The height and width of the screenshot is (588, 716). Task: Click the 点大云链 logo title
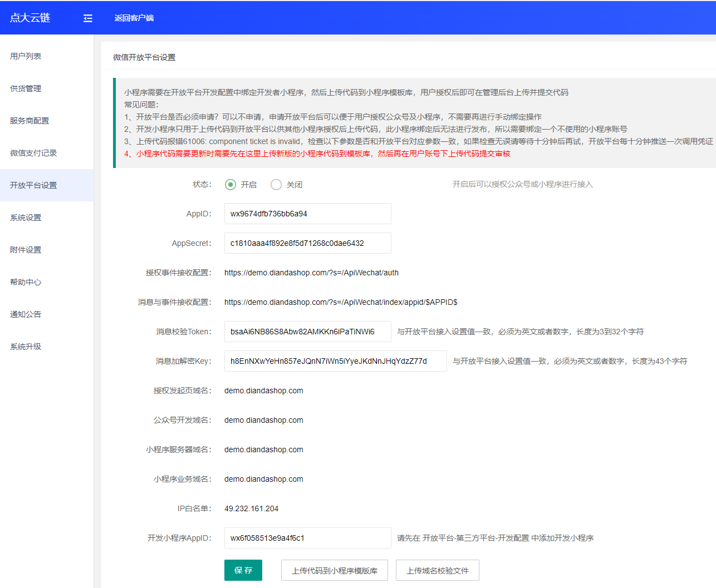pyautogui.click(x=30, y=18)
